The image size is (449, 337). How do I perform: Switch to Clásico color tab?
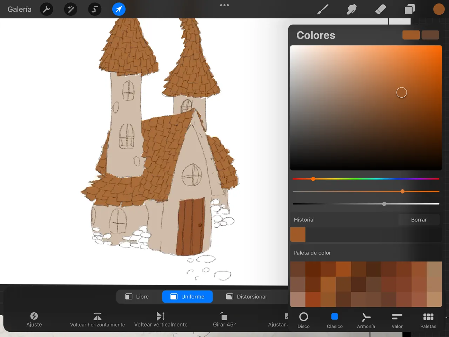coord(335,321)
